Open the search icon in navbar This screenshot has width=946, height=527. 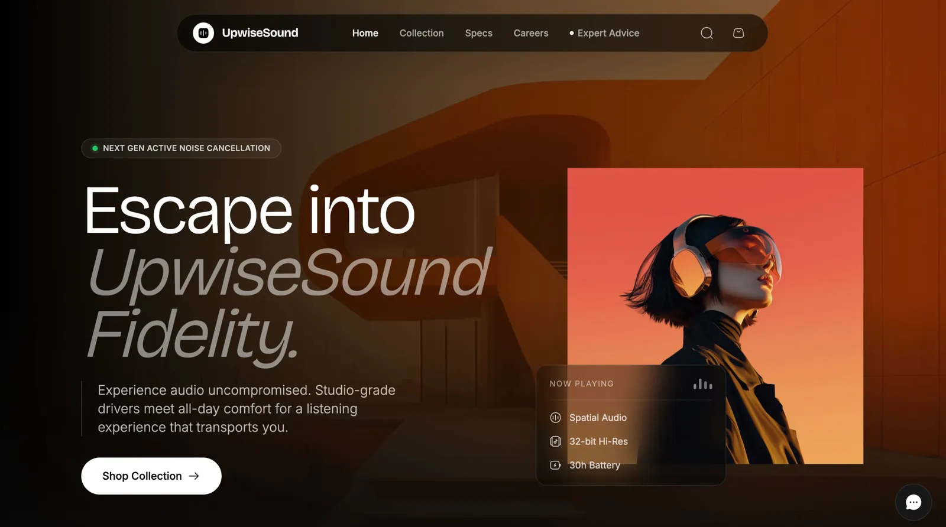tap(707, 33)
